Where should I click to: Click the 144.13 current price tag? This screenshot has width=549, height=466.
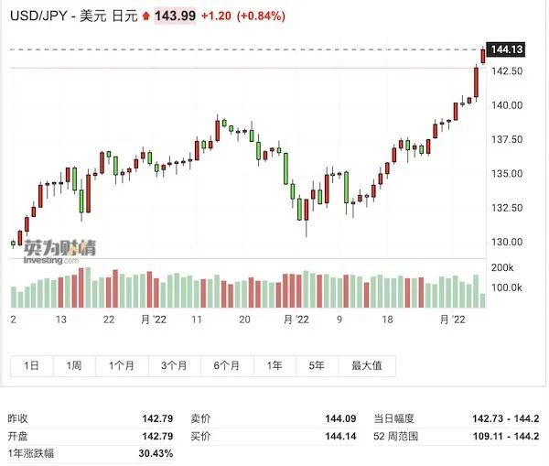[x=505, y=49]
